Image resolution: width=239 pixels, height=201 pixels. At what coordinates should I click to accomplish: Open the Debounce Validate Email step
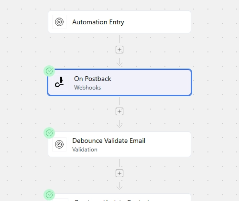pyautogui.click(x=119, y=144)
